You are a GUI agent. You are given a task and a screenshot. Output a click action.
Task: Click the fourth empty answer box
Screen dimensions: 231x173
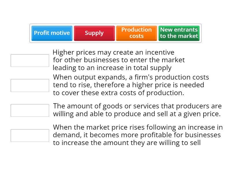click(x=30, y=135)
